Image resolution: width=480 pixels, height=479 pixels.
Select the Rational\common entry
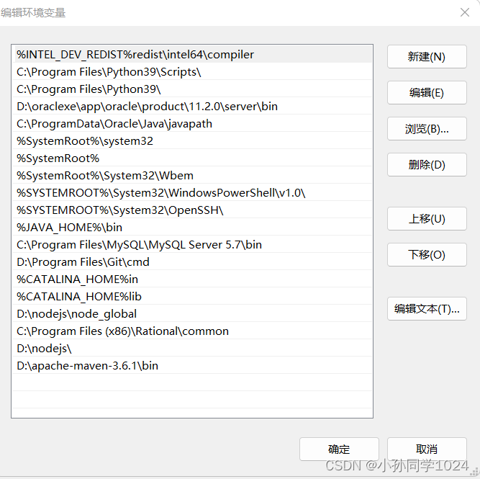pos(192,331)
